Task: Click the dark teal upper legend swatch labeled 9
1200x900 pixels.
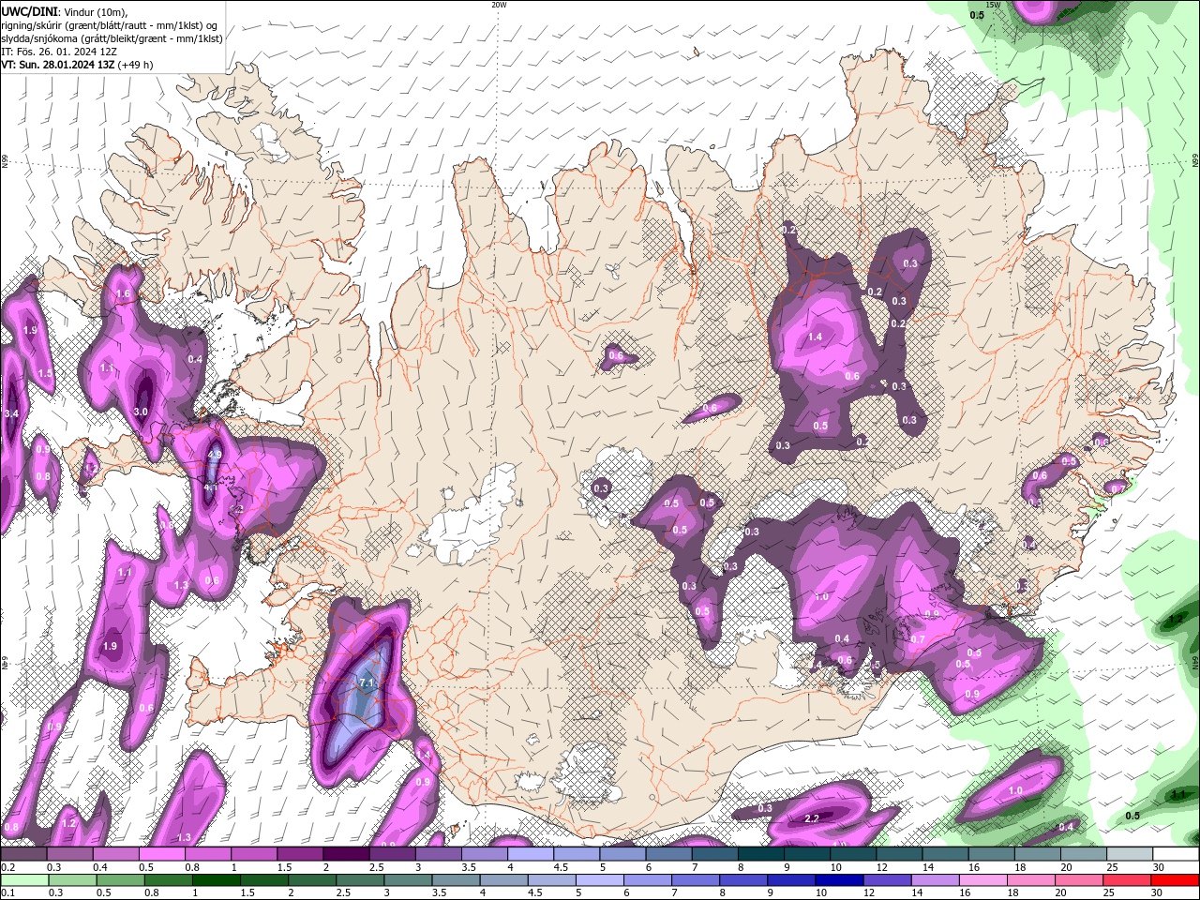Action: coord(807,854)
